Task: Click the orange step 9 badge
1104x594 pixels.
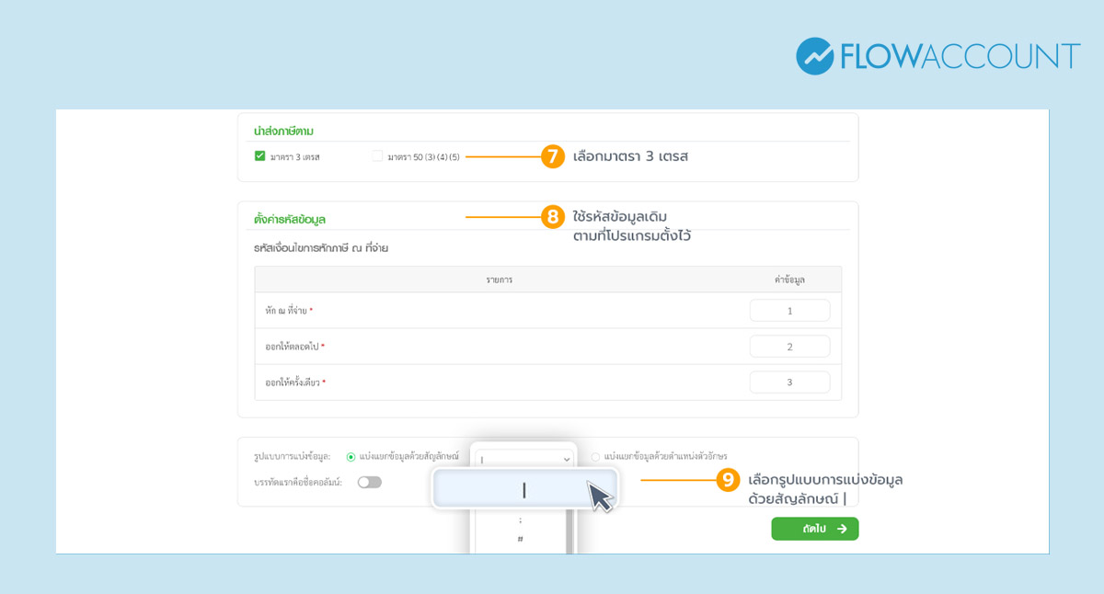Action: (x=728, y=479)
